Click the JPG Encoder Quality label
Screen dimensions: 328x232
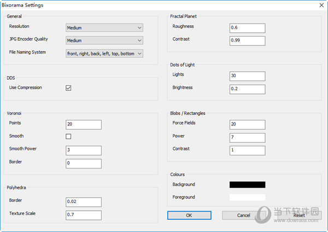pyautogui.click(x=28, y=39)
